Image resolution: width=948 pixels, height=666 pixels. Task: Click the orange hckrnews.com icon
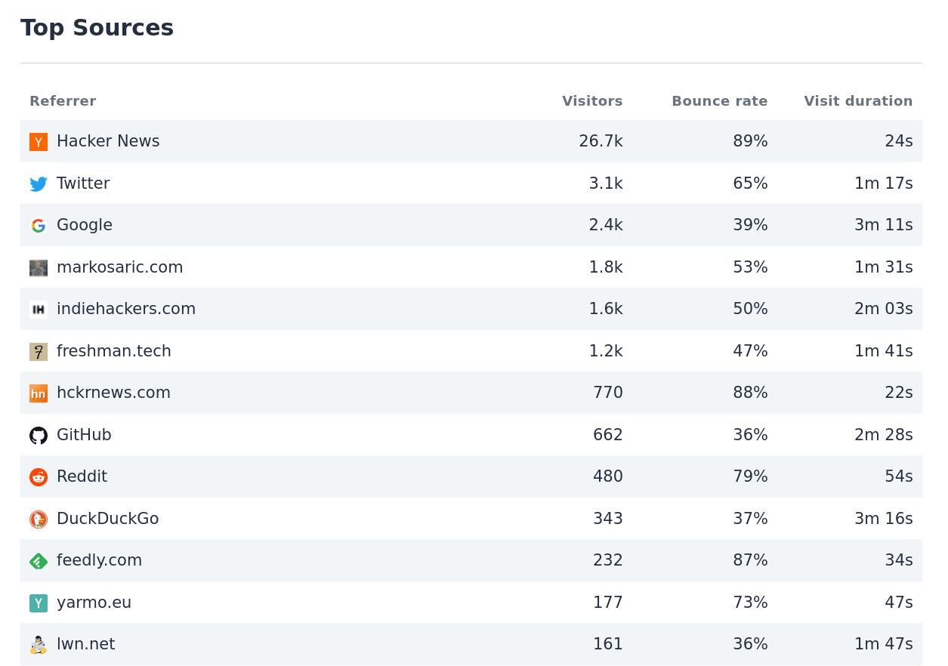39,392
